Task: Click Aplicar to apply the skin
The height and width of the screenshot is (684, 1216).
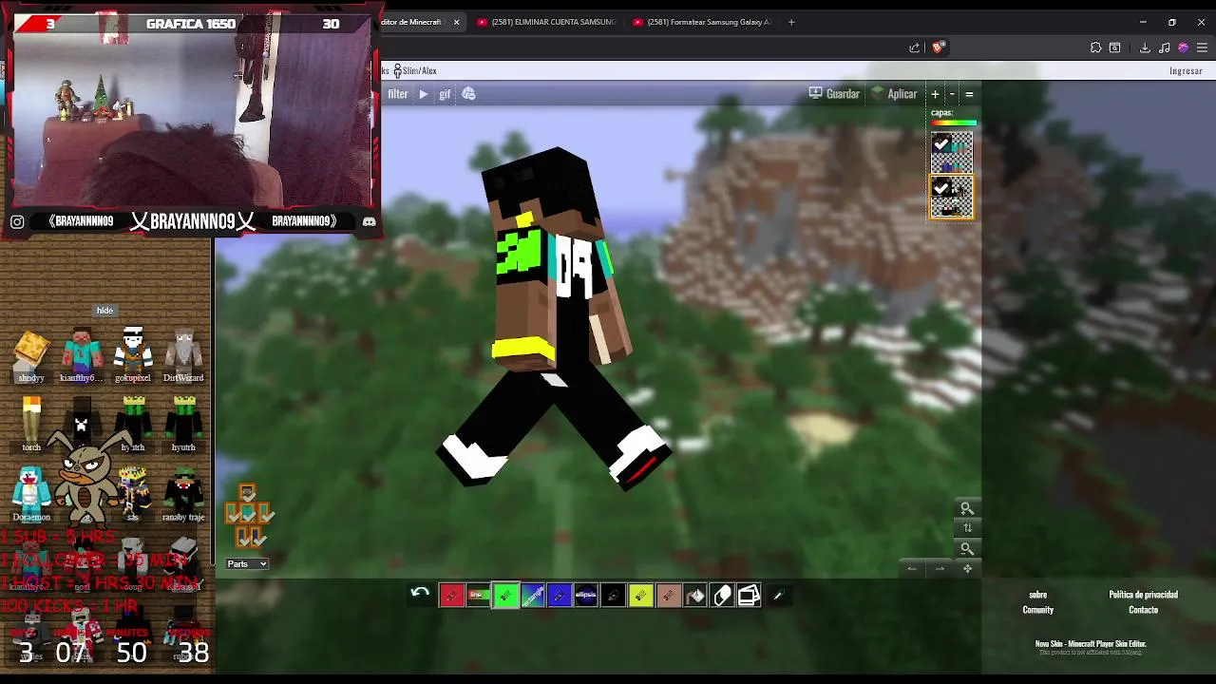Action: 894,94
